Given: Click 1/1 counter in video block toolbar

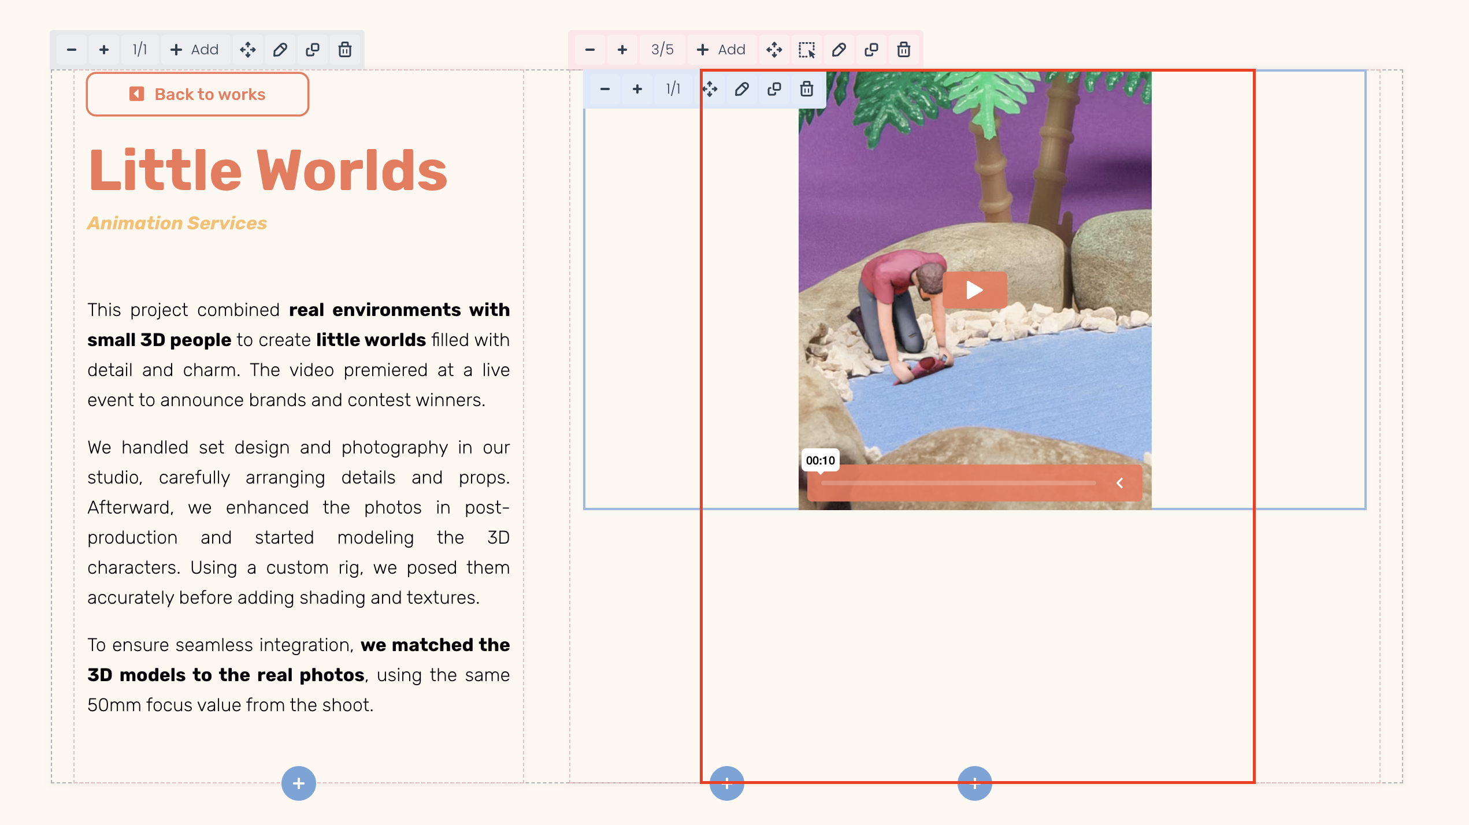Looking at the screenshot, I should coord(673,89).
